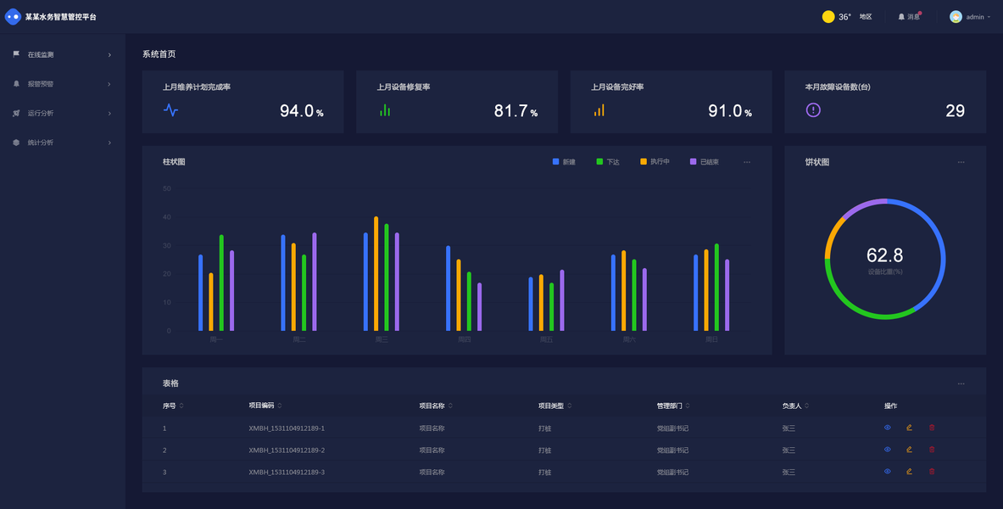Sort table by 管理部门 column
Screen dimensions: 1003x509
coord(687,406)
